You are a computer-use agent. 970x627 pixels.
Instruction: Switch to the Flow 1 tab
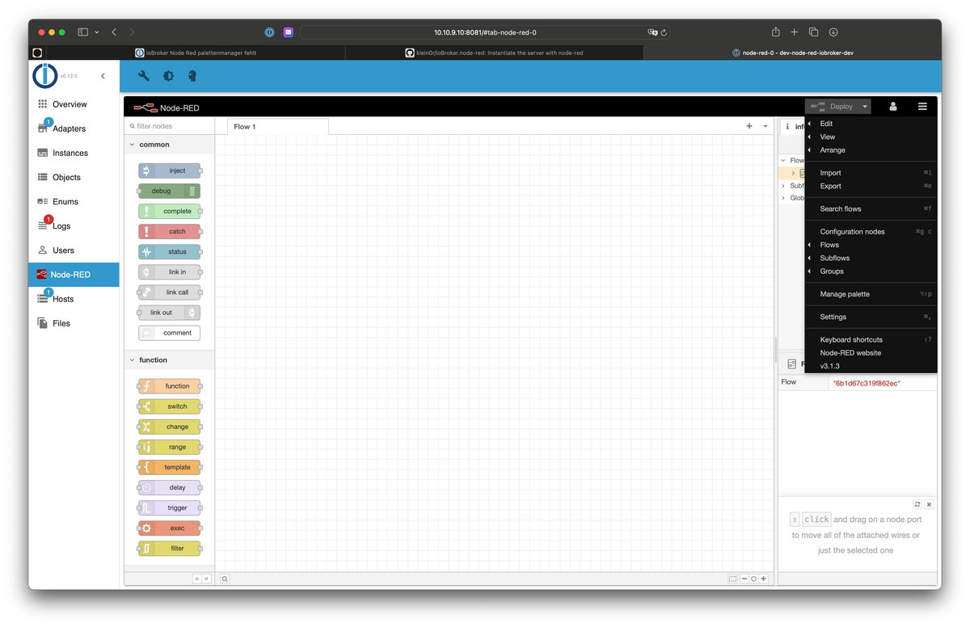277,126
